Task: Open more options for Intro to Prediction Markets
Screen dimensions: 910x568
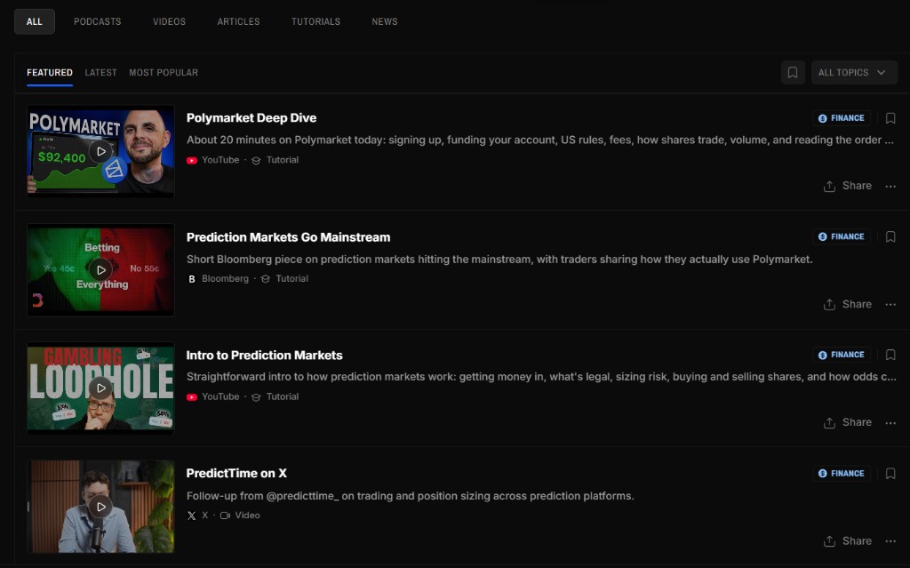Action: point(890,423)
